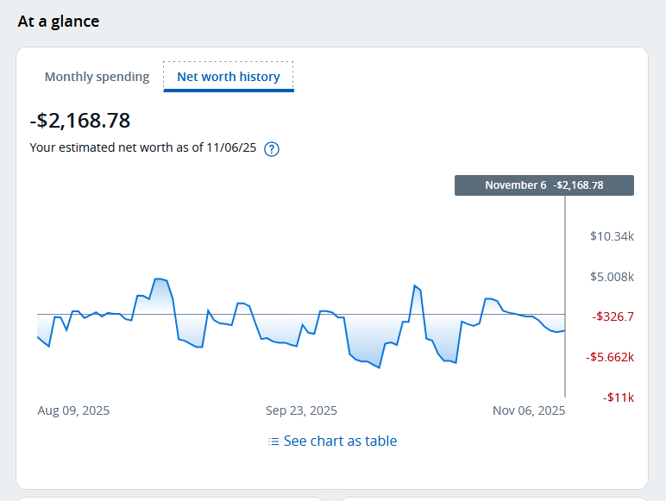Select the Net worth history tab
666x501 pixels.
tap(229, 77)
